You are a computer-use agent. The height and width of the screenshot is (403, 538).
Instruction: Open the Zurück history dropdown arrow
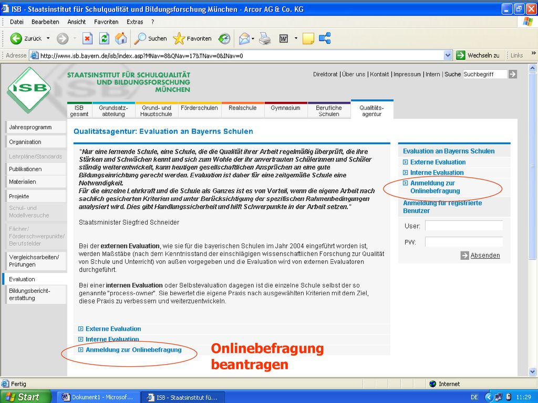tap(48, 38)
